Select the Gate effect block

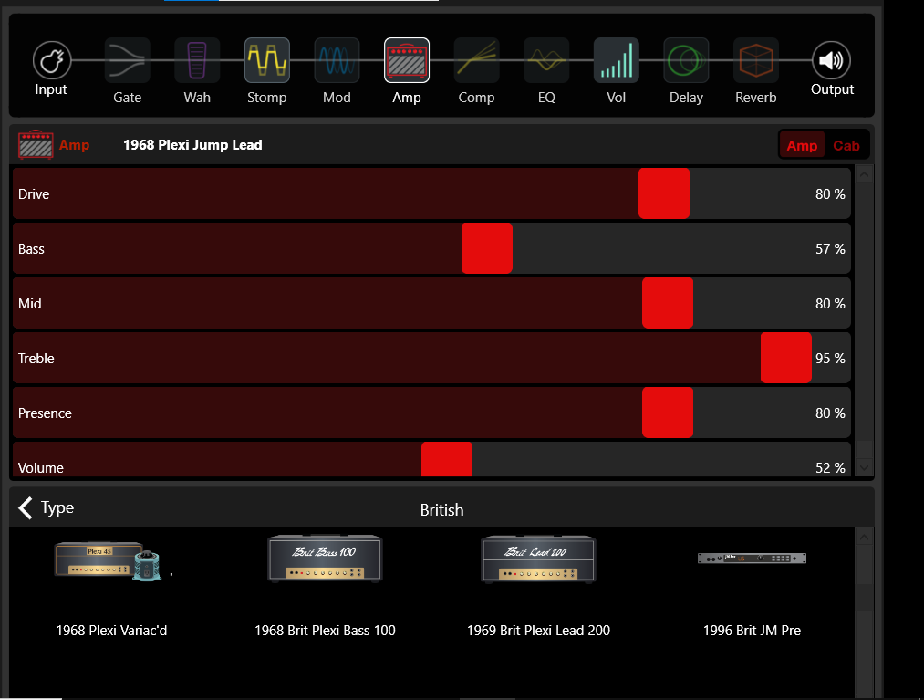127,61
